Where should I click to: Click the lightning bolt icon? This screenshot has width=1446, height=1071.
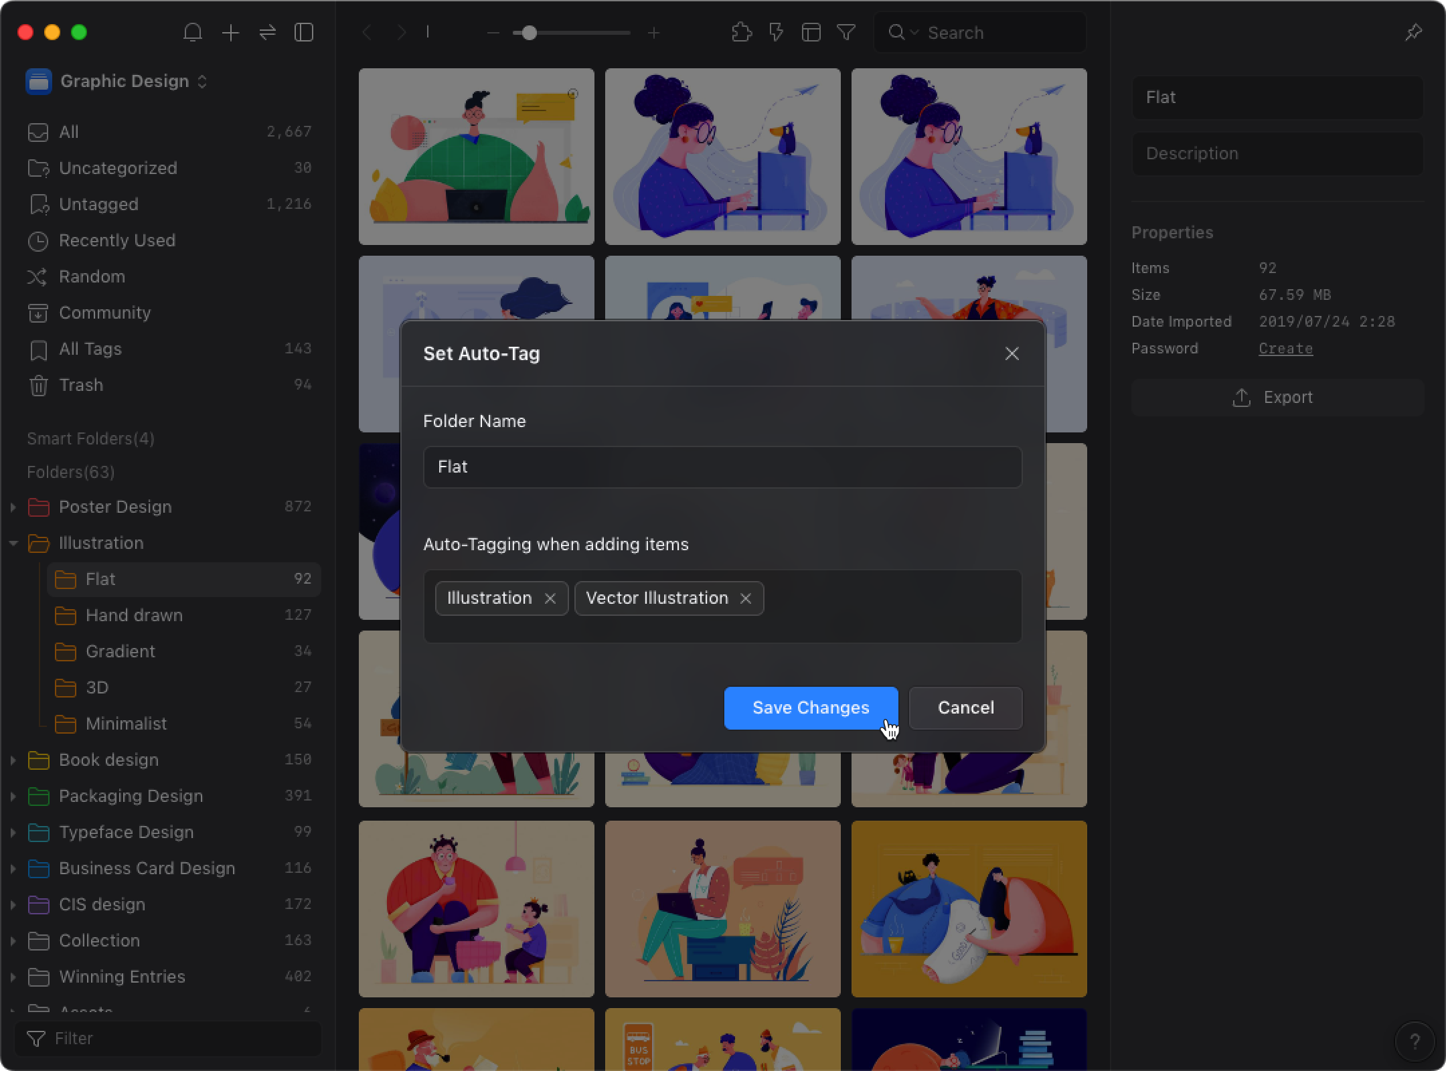[775, 31]
